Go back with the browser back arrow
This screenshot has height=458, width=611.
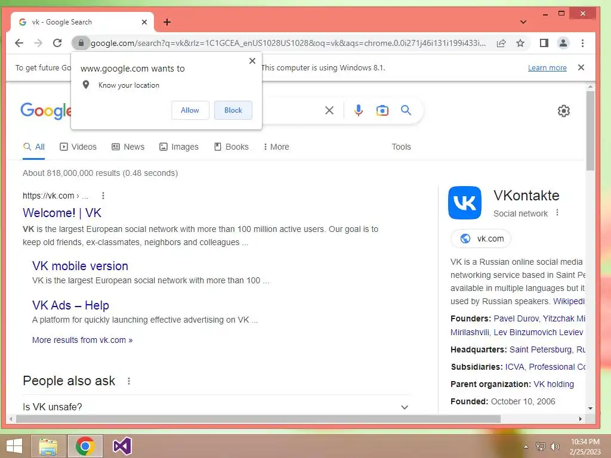pos(19,43)
